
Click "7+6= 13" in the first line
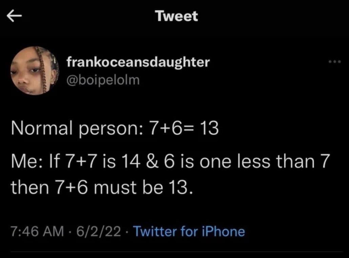181,130
